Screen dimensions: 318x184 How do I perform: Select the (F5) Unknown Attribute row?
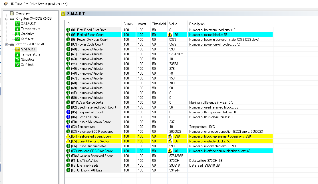[x=169, y=170]
